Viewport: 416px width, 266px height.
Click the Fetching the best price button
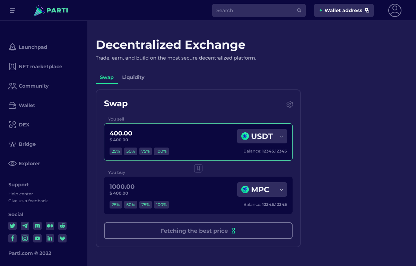[198, 231]
